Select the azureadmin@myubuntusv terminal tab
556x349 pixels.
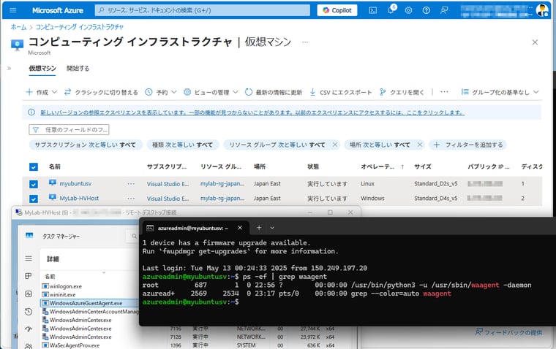click(x=192, y=228)
